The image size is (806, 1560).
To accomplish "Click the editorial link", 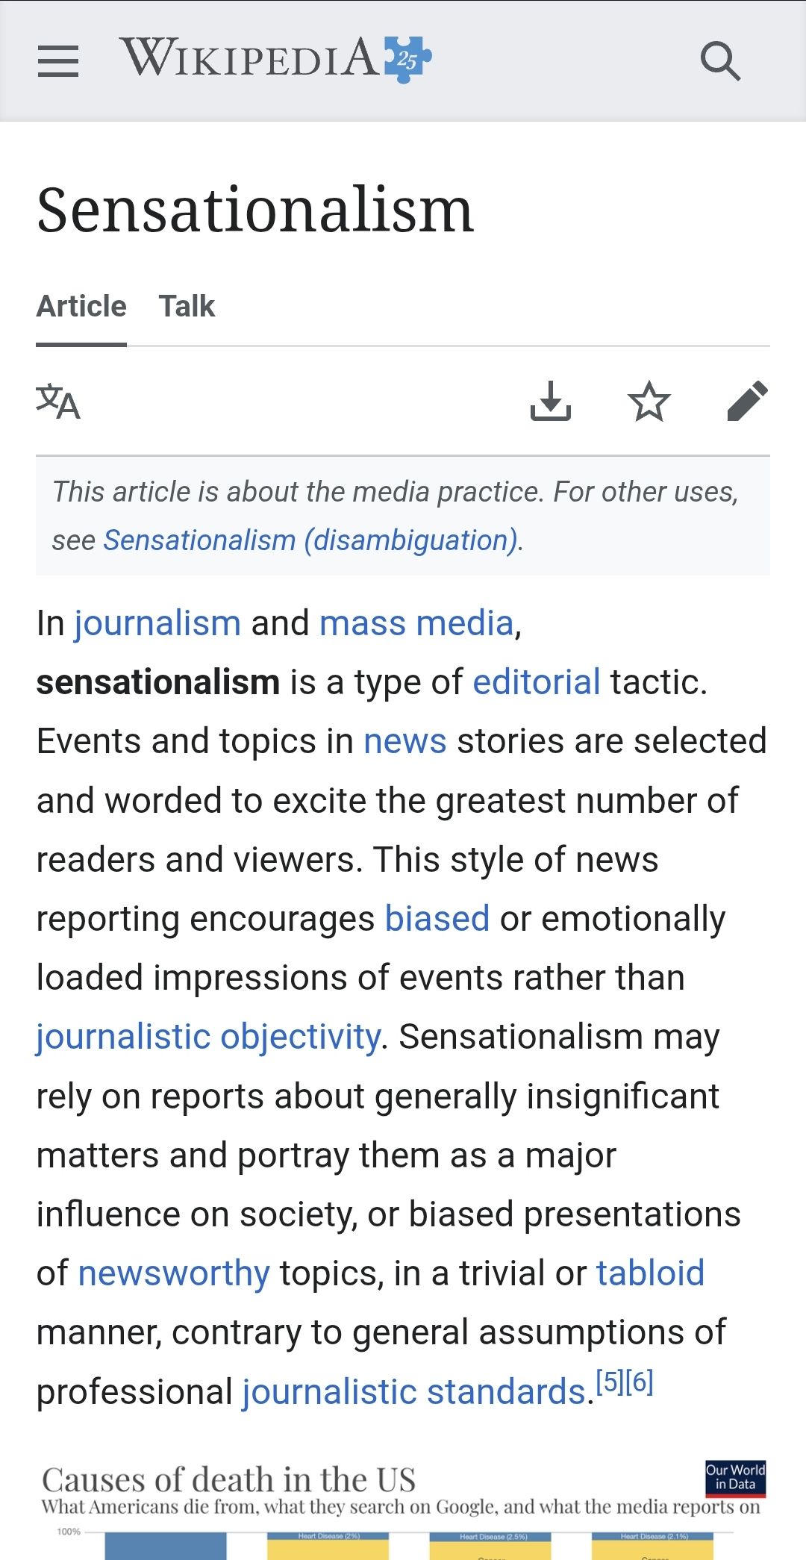I will coord(536,681).
